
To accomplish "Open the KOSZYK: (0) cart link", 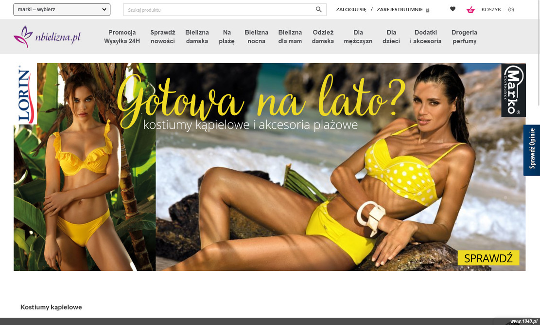I will [498, 10].
